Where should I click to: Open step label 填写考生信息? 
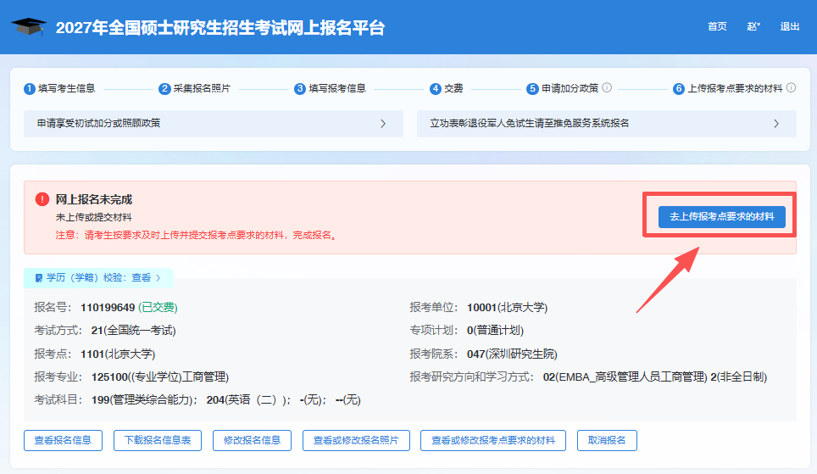pyautogui.click(x=67, y=89)
